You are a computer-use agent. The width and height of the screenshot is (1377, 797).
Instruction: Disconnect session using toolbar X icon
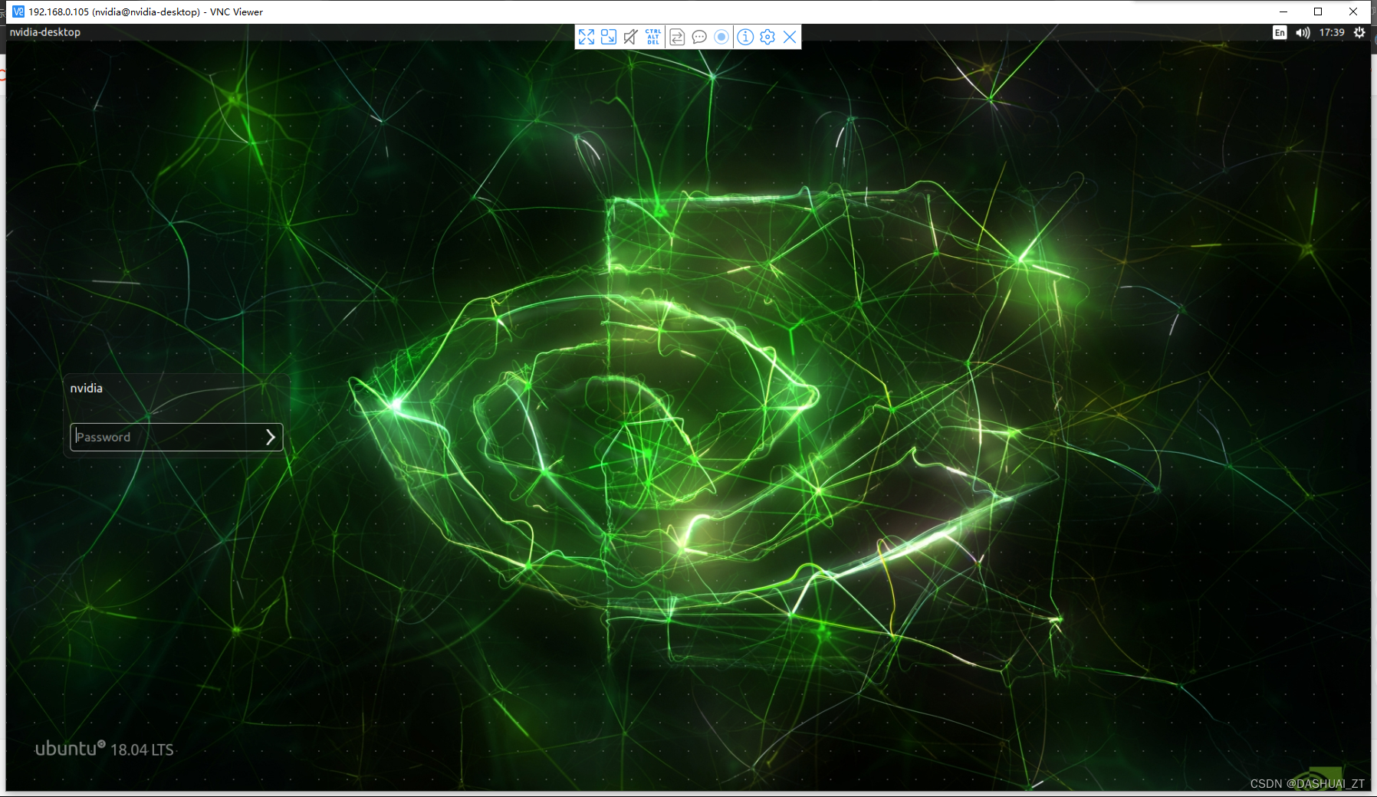tap(790, 37)
